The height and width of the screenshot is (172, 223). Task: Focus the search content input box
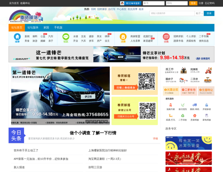click(172, 13)
